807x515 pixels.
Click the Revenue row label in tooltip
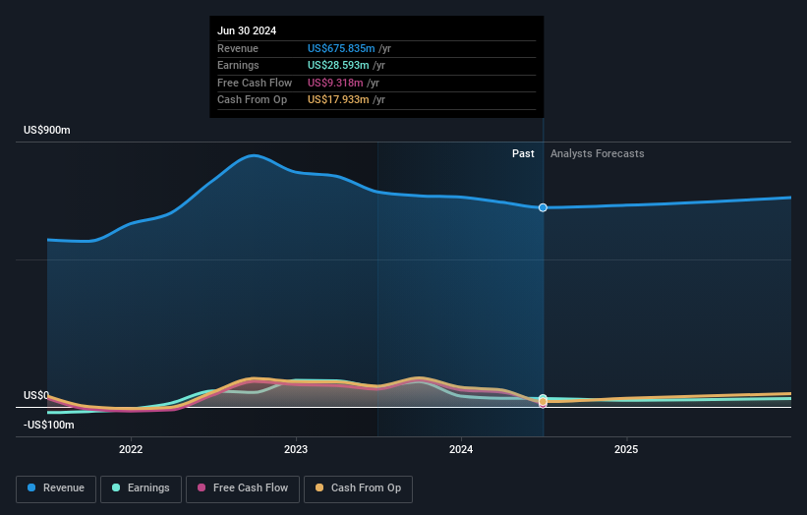pyautogui.click(x=238, y=48)
